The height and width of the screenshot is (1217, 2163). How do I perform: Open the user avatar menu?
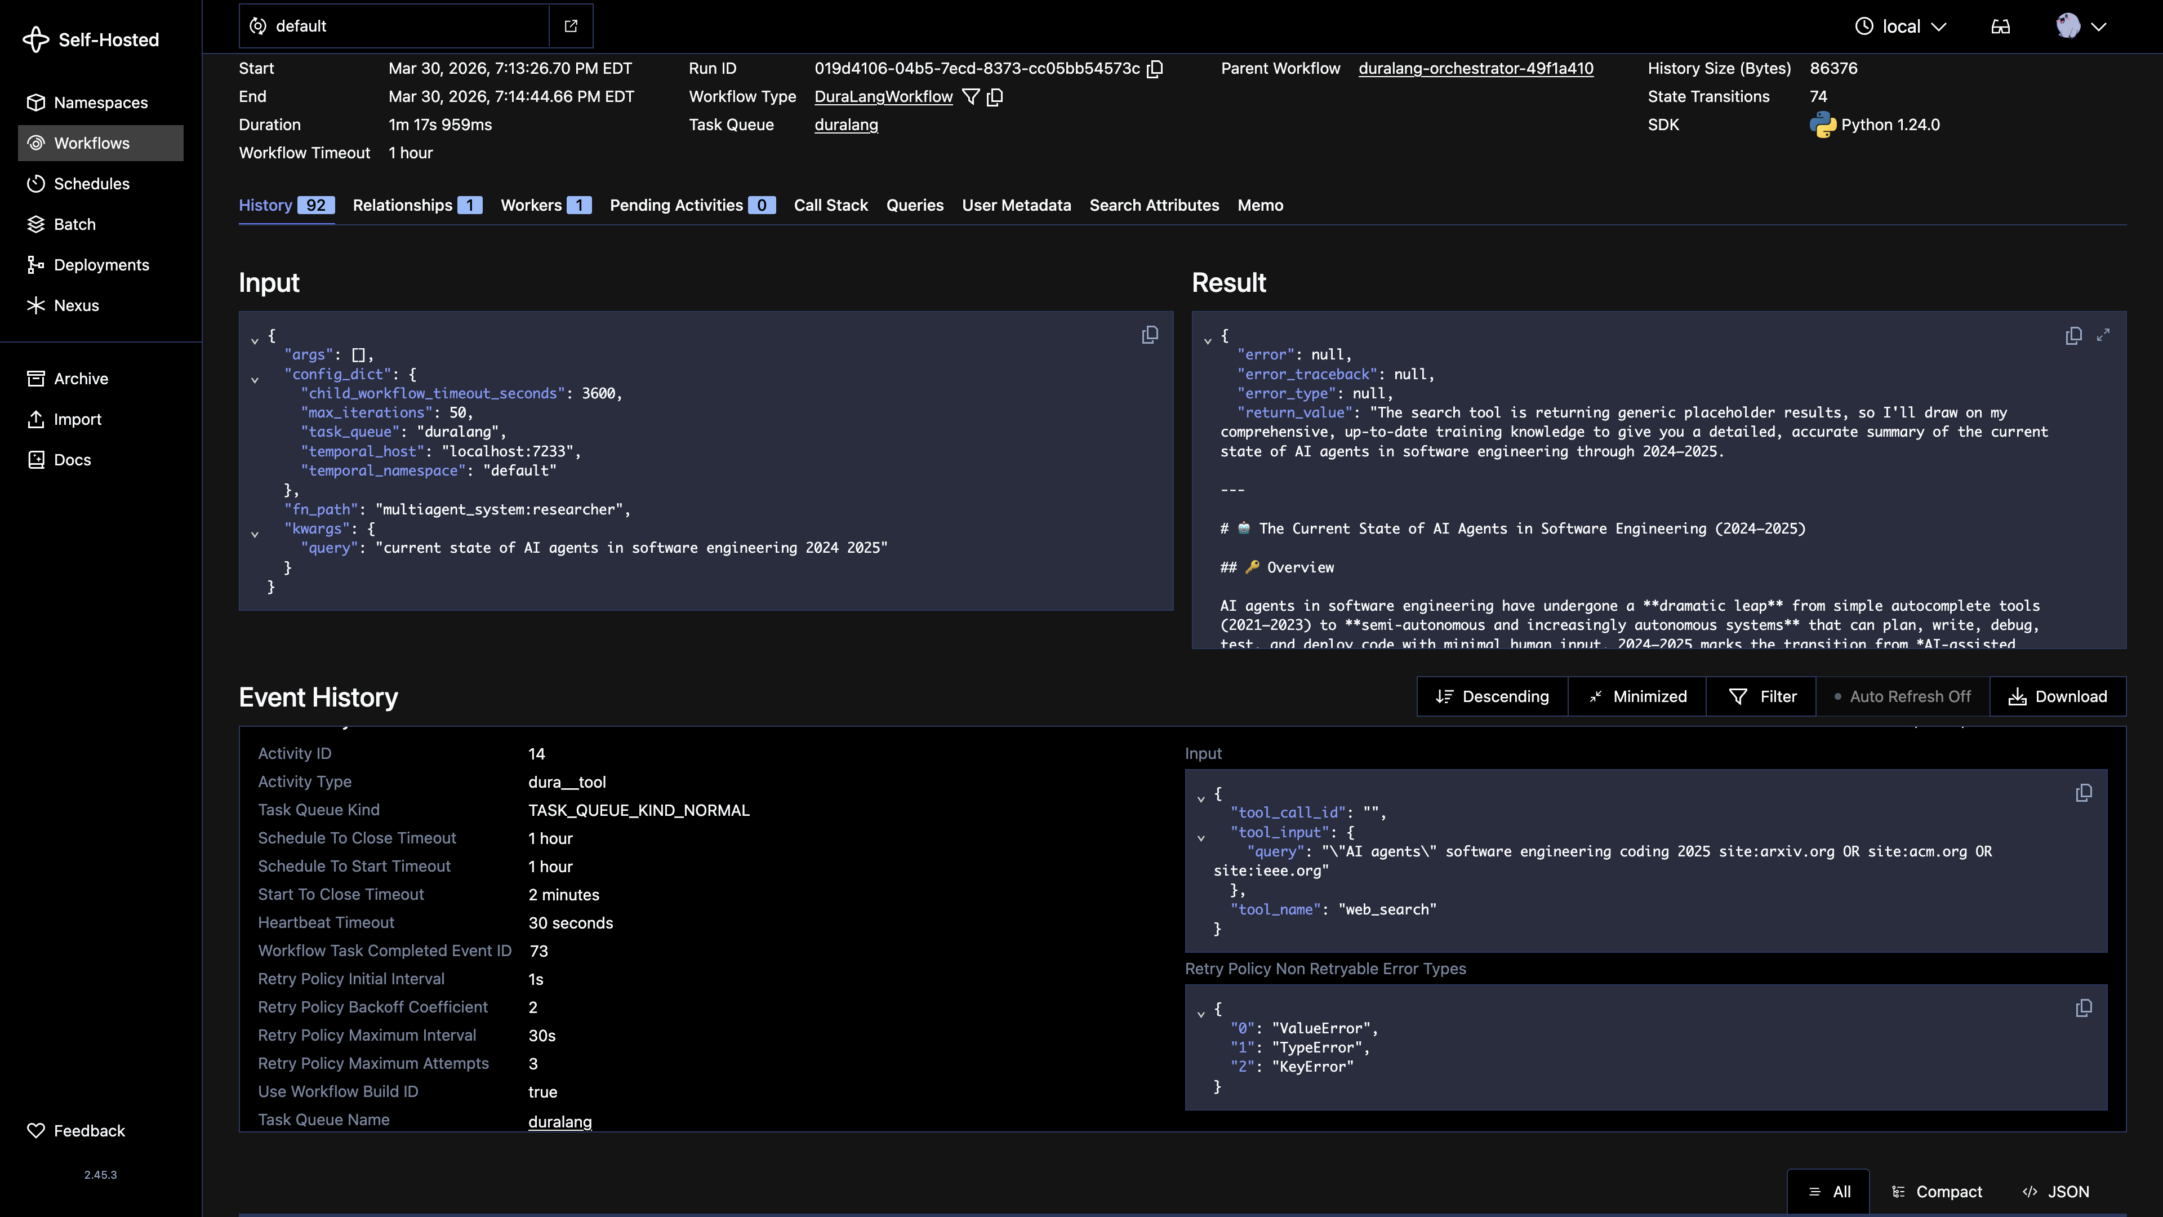2081,26
